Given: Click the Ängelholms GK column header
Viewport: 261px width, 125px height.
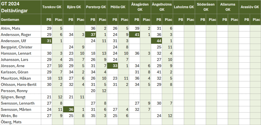Looking at the screenshot, I should 162,7.
